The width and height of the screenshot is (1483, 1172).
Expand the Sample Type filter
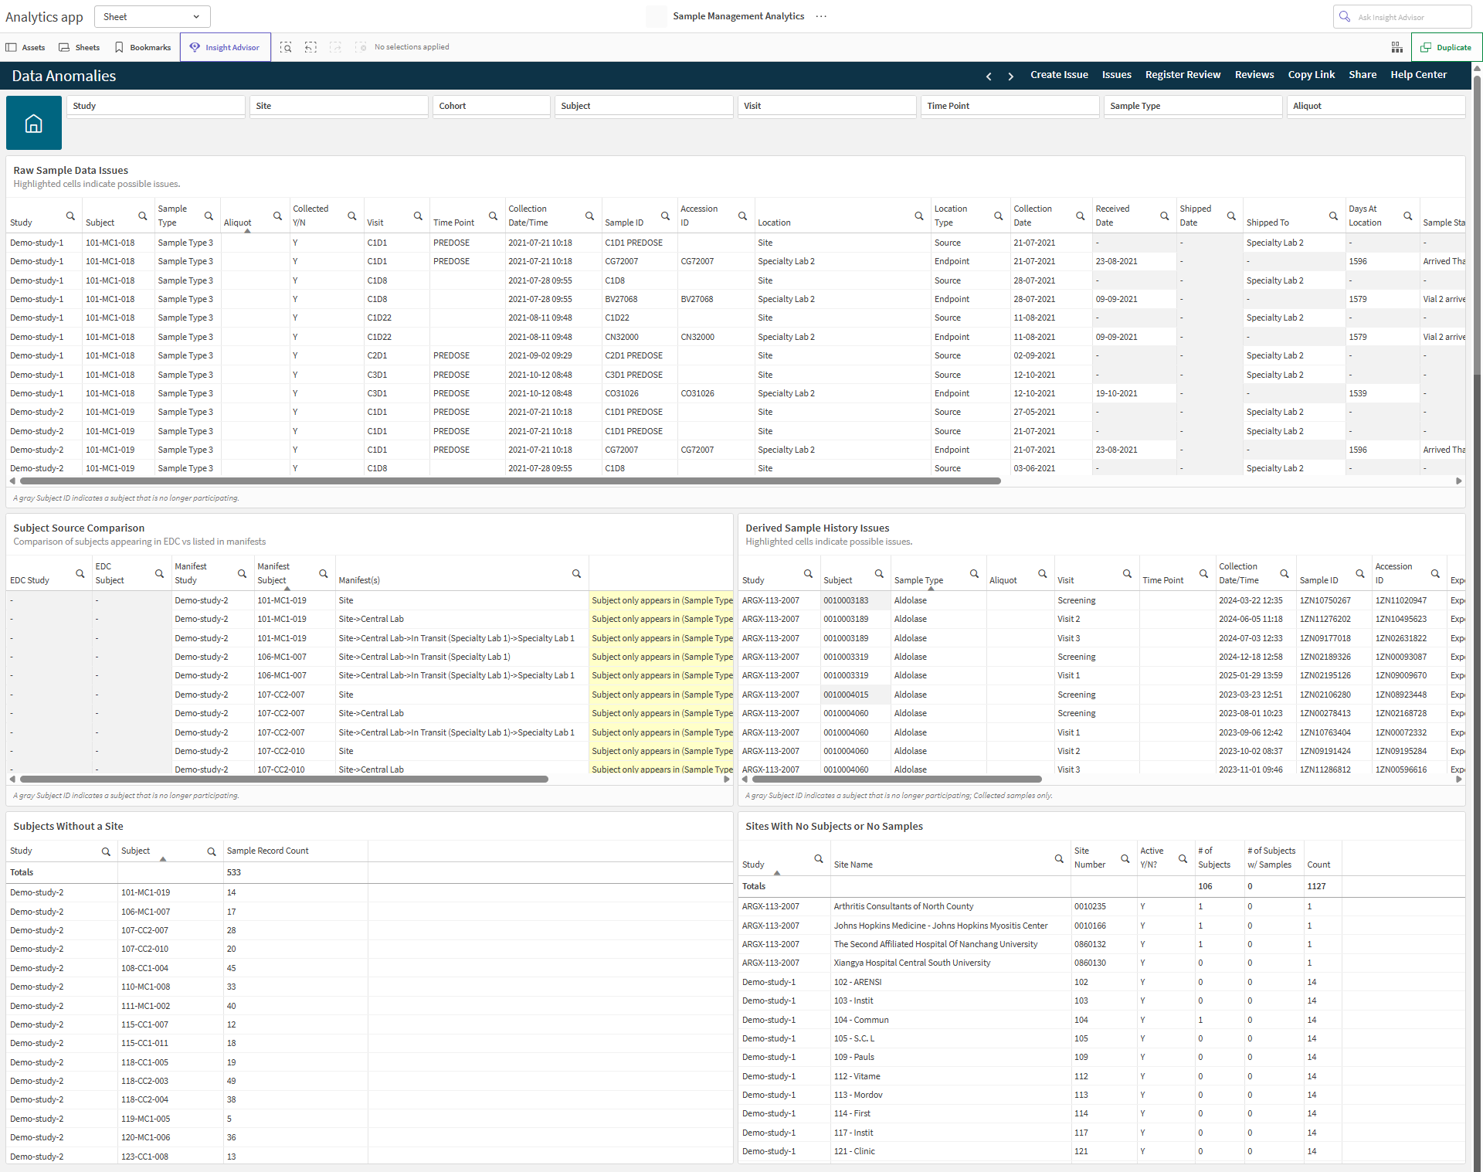pos(1193,106)
